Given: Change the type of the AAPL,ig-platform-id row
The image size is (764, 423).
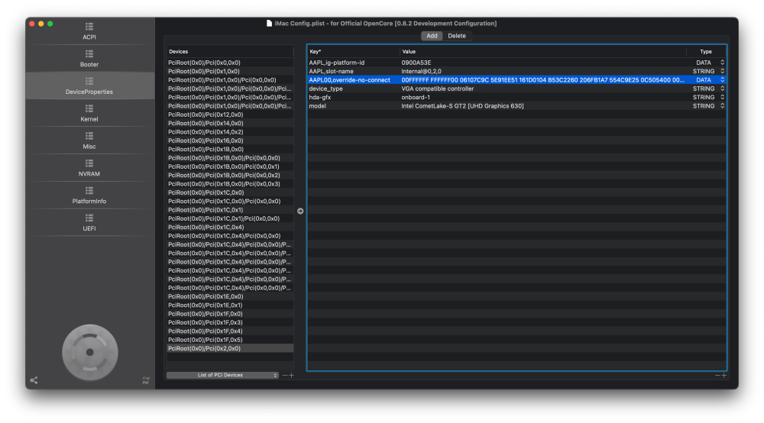Looking at the screenshot, I should click(710, 63).
